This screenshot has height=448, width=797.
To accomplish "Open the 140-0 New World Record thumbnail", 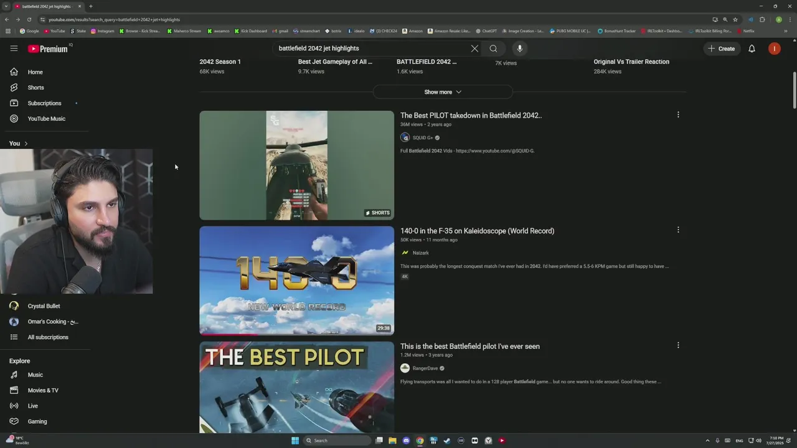I will [296, 281].
